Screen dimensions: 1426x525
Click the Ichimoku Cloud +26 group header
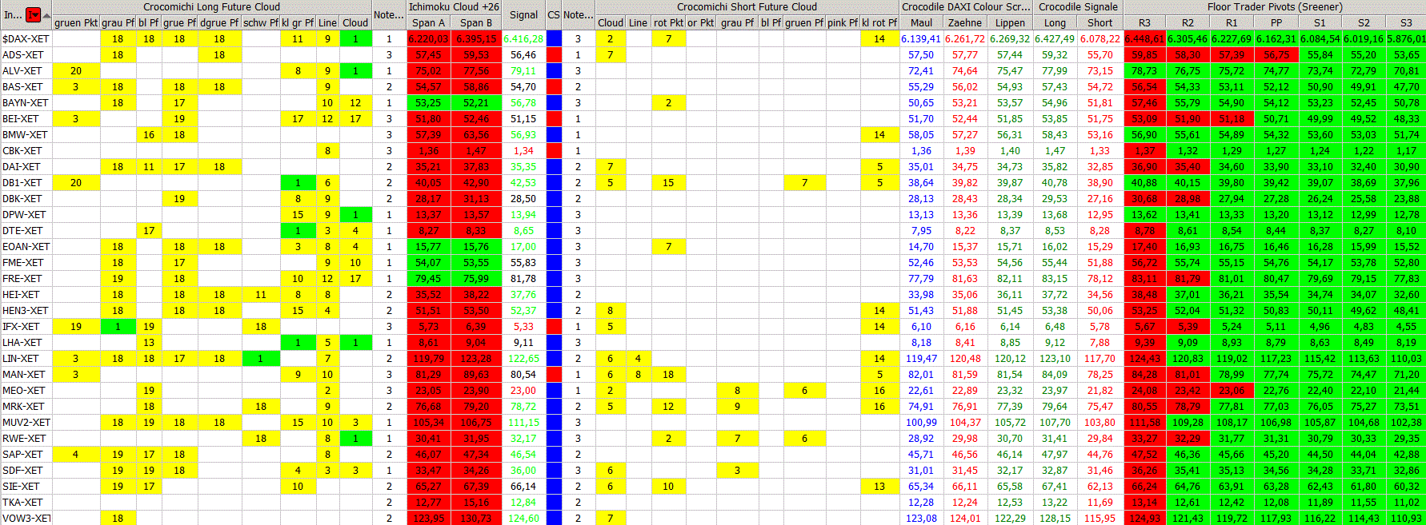click(454, 7)
